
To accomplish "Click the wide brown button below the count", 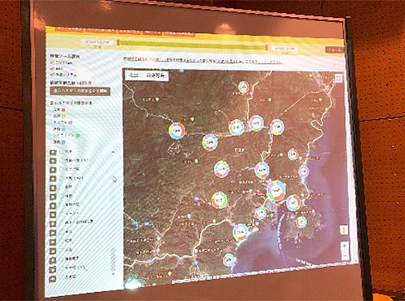I will [x=80, y=91].
